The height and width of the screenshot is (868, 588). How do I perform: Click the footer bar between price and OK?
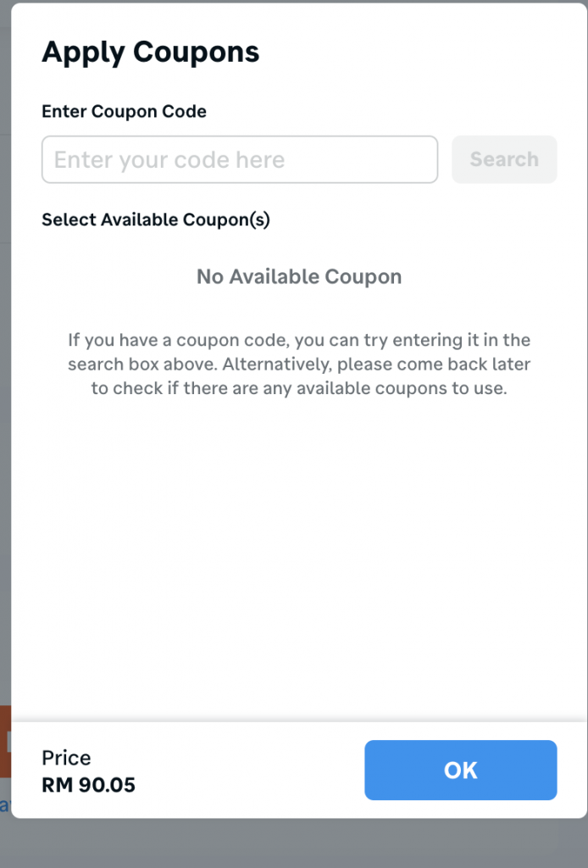point(254,770)
